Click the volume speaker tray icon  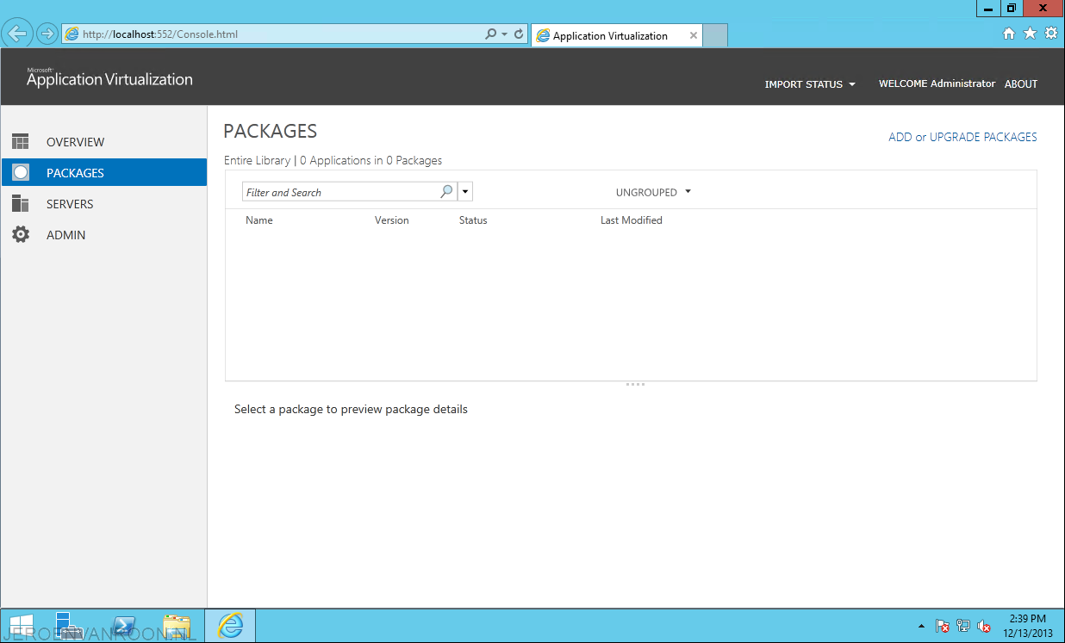pyautogui.click(x=984, y=627)
